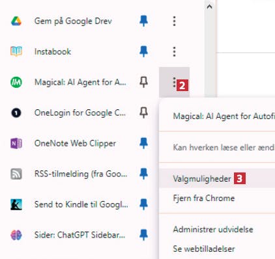Close three-dot menu for Magical extension
Screen dimensions: 275x259
pos(174,82)
